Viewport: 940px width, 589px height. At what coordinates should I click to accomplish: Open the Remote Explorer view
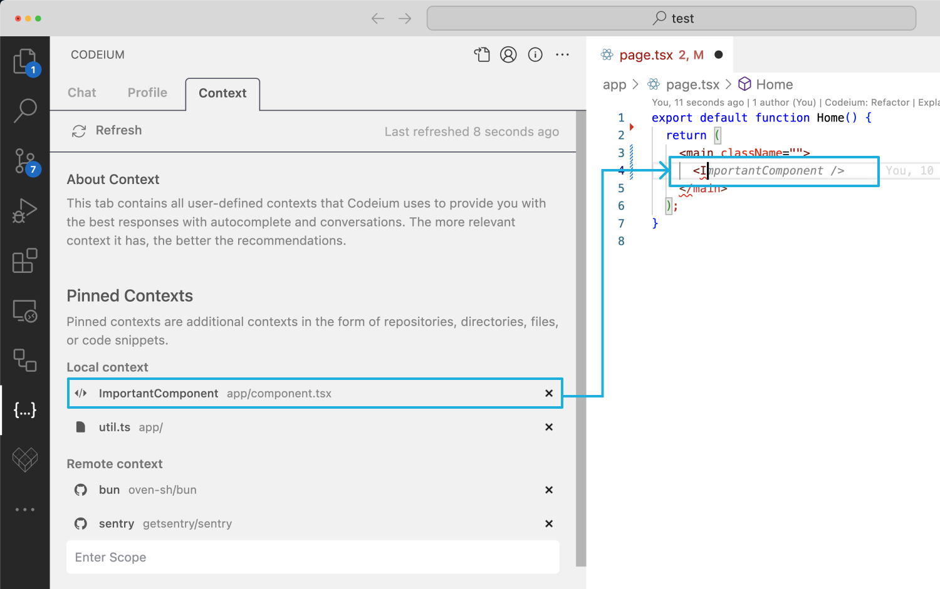[x=25, y=311]
